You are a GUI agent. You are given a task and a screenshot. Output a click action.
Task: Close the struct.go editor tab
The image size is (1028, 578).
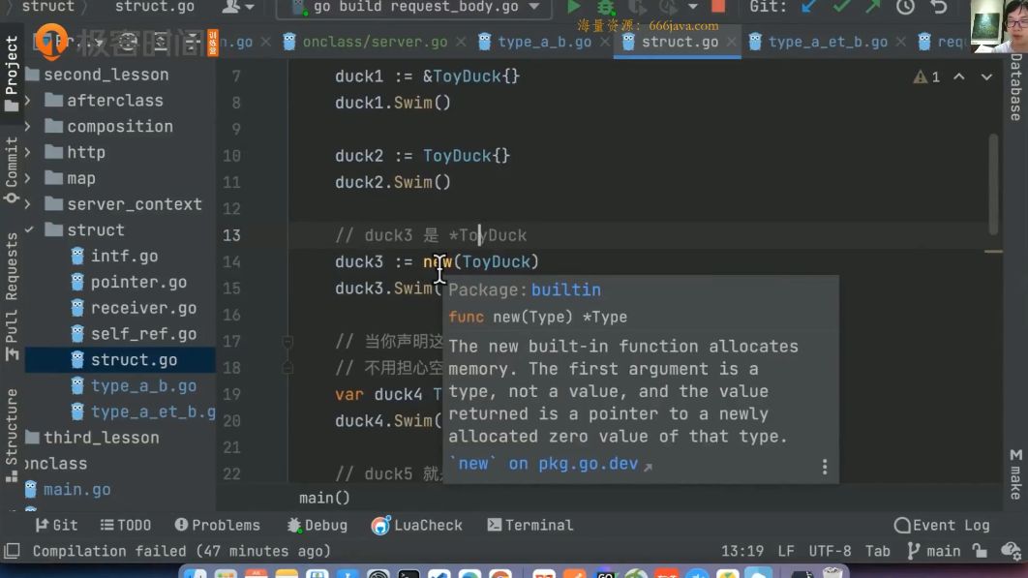click(x=731, y=42)
